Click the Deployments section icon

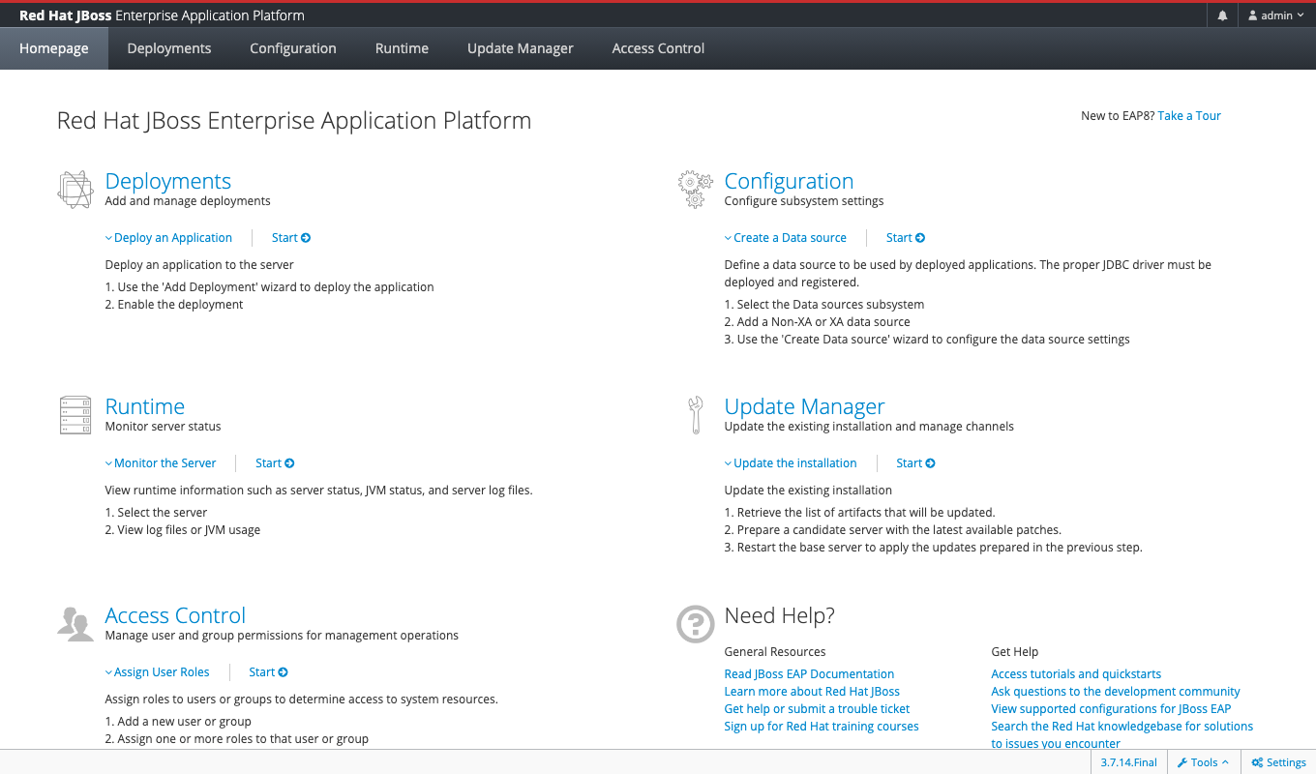(x=75, y=190)
